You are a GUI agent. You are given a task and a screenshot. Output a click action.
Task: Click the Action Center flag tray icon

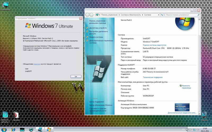click(191, 130)
